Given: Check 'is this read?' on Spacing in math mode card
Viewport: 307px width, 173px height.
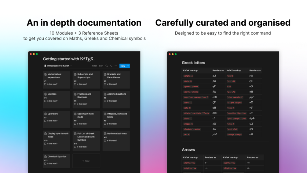Looking at the screenshot, I should pyautogui.click(x=75, y=124).
